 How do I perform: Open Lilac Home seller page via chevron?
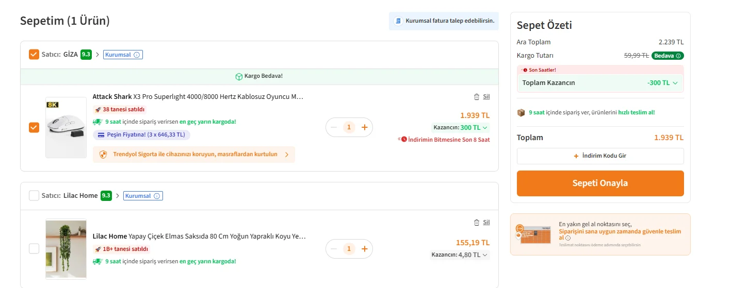pos(118,196)
